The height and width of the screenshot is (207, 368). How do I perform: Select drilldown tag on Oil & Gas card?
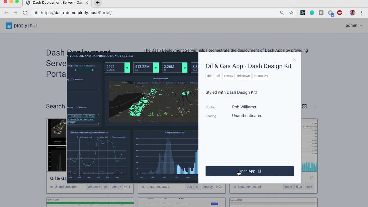[x=94, y=187]
